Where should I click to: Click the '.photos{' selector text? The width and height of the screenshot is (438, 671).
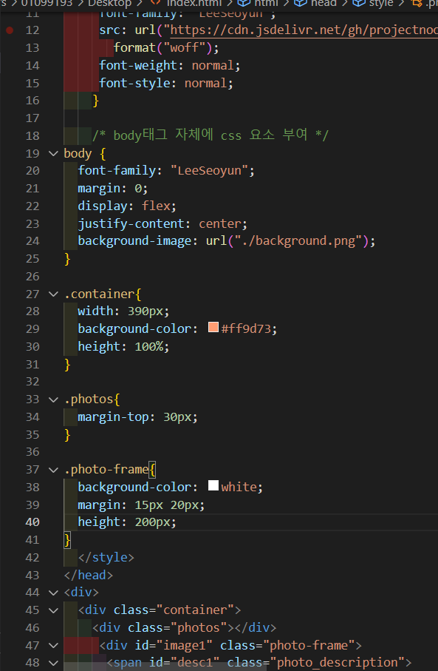tap(92, 399)
